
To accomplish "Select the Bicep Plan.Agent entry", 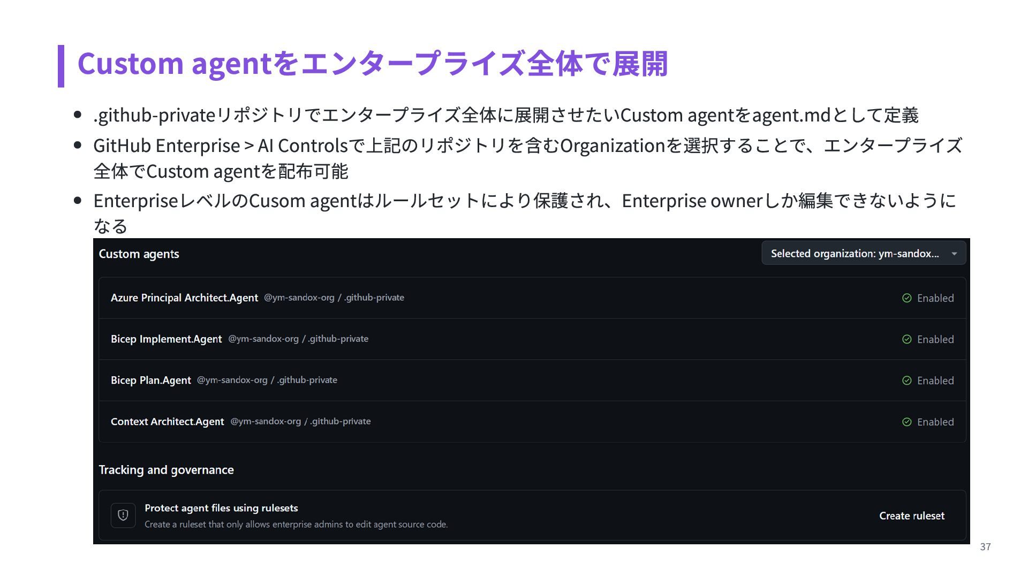I will [x=150, y=381].
